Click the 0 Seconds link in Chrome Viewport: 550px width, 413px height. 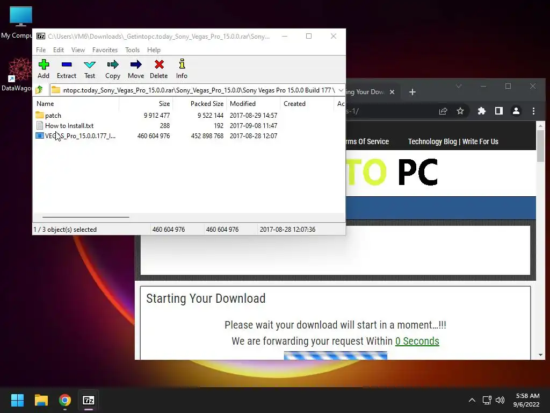click(417, 341)
